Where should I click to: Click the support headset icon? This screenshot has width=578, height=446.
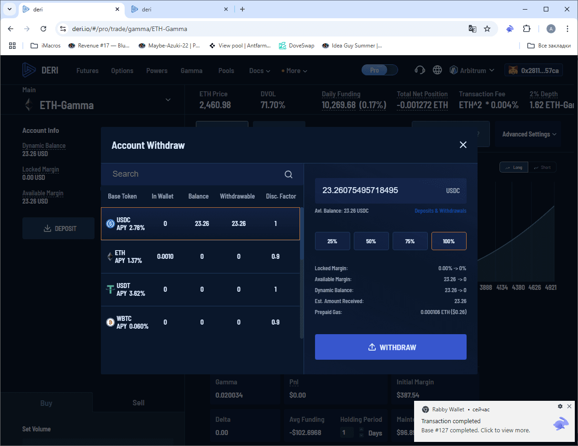pyautogui.click(x=420, y=70)
